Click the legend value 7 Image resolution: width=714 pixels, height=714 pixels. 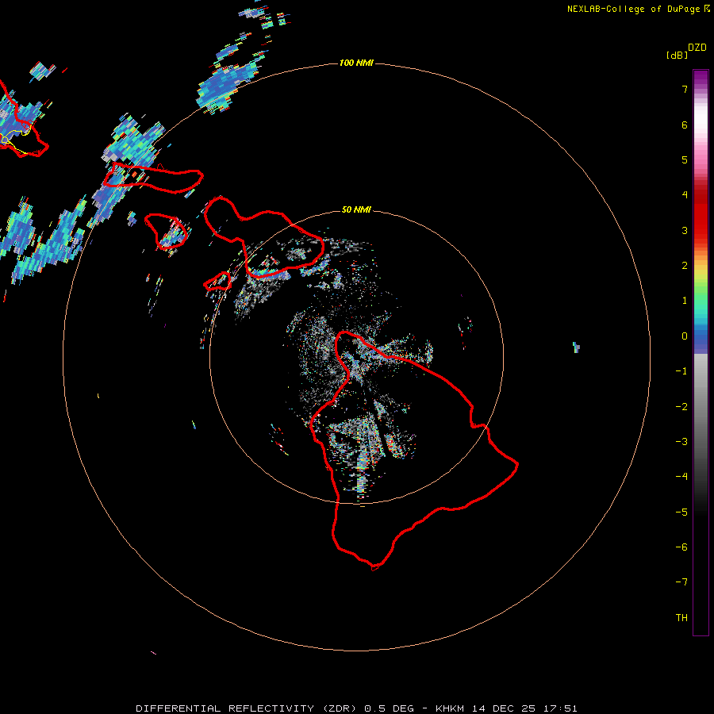[x=685, y=89]
